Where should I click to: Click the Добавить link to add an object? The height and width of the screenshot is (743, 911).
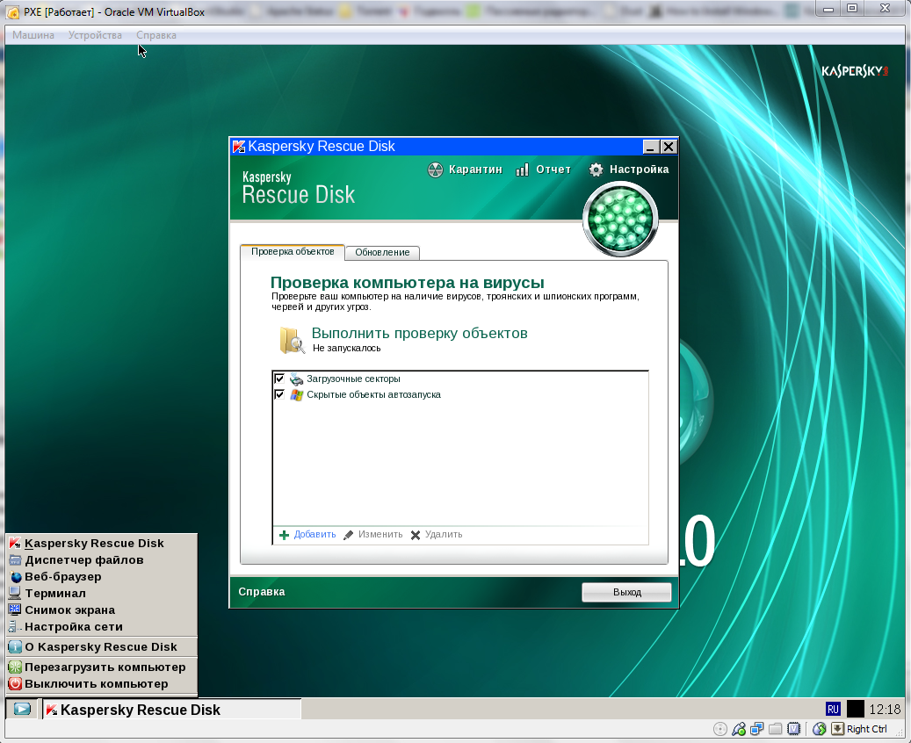(x=315, y=535)
